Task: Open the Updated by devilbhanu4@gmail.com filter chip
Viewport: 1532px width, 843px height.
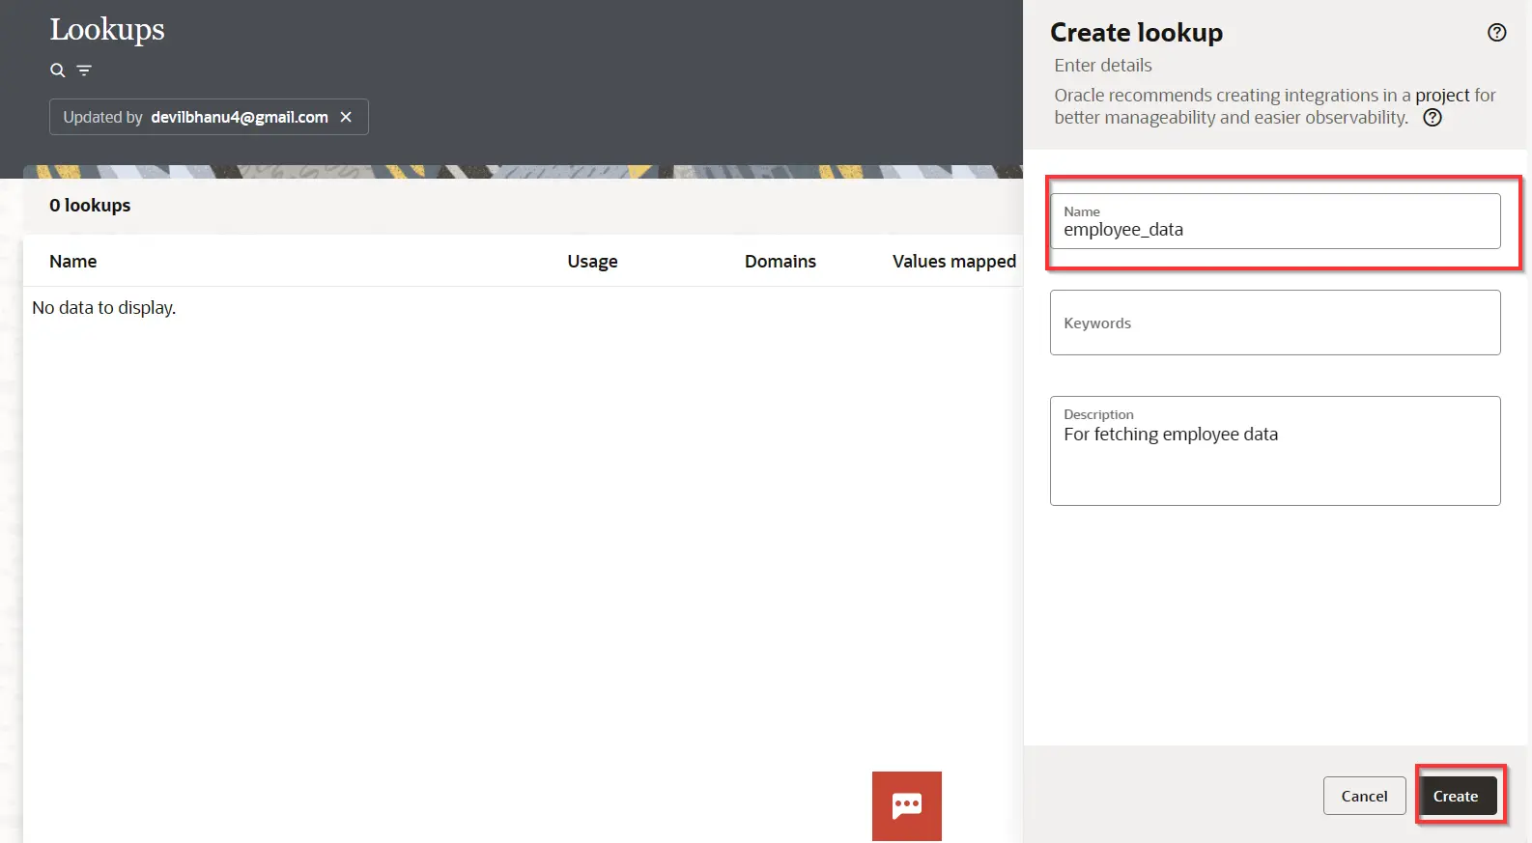Action: click(195, 117)
